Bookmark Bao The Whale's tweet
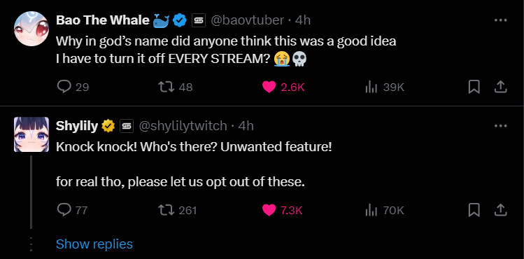 point(474,87)
